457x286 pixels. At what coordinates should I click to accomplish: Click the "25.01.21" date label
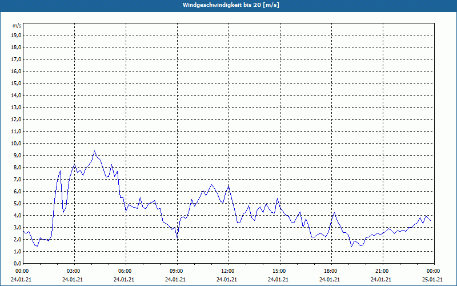point(432,279)
